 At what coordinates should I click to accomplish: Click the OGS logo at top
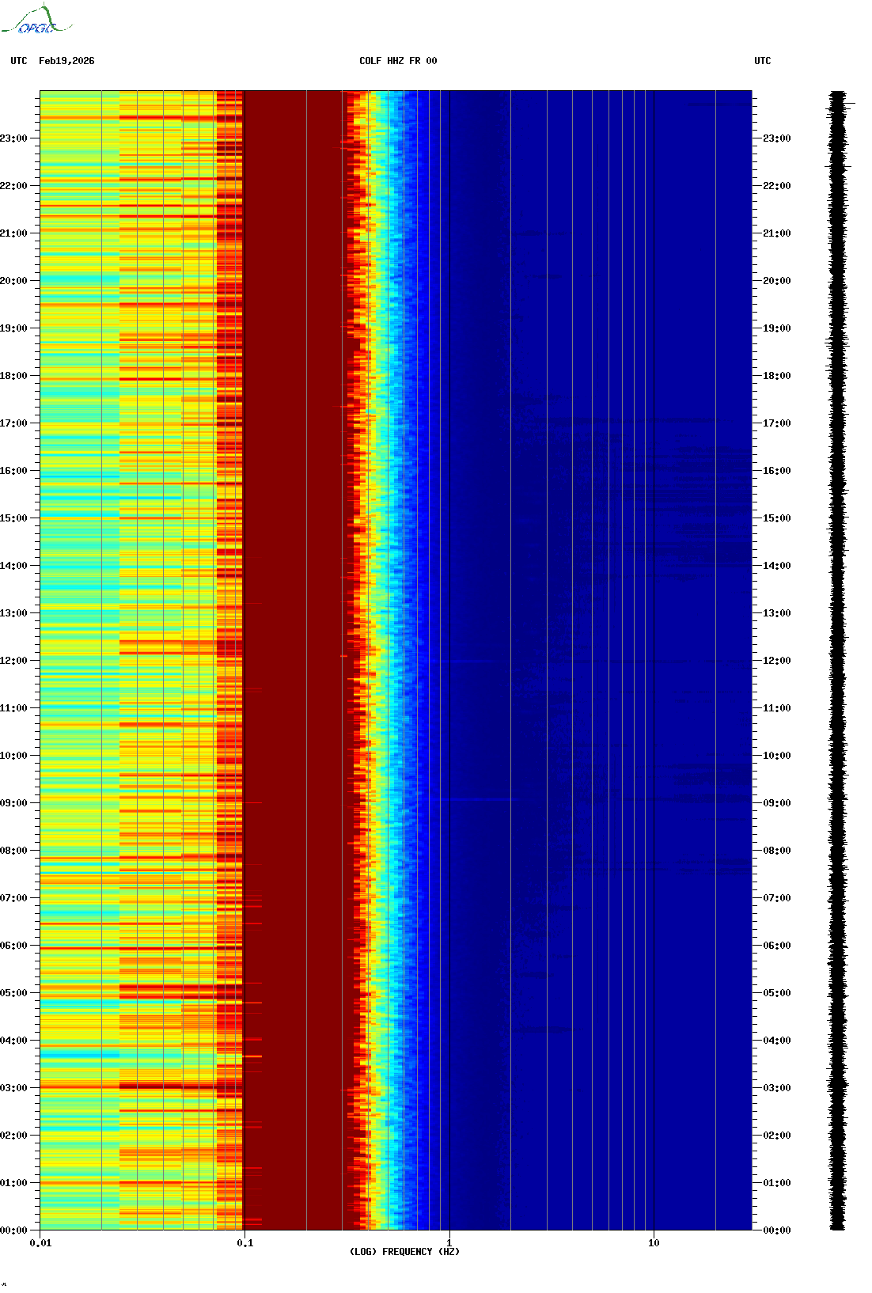click(x=36, y=20)
